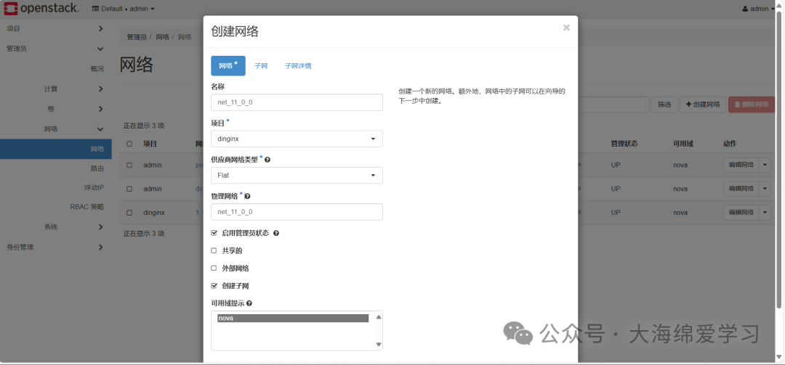
Task: Collapse 管理员 sidebar section
Action: pyautogui.click(x=55, y=49)
